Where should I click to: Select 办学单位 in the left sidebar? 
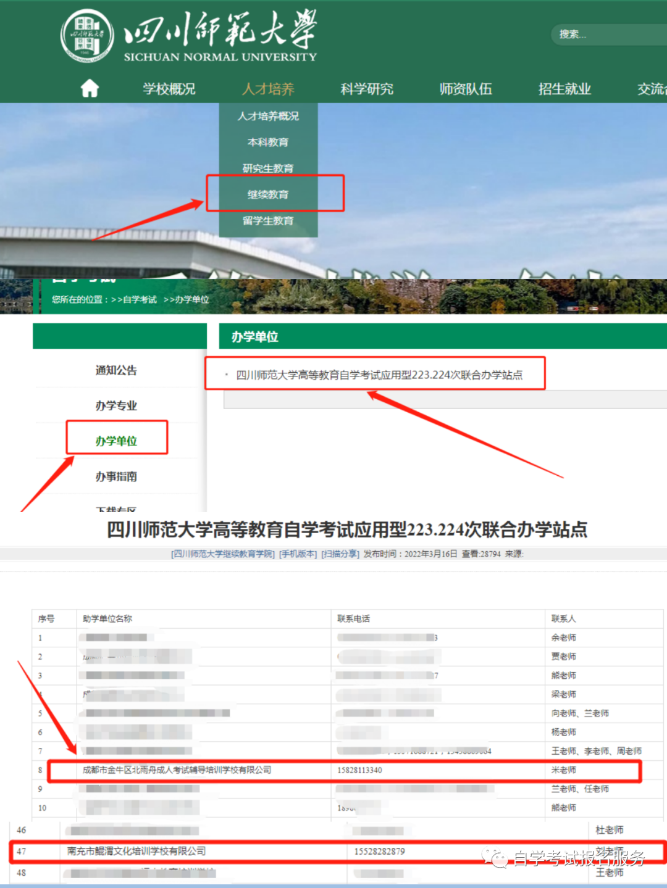(116, 441)
